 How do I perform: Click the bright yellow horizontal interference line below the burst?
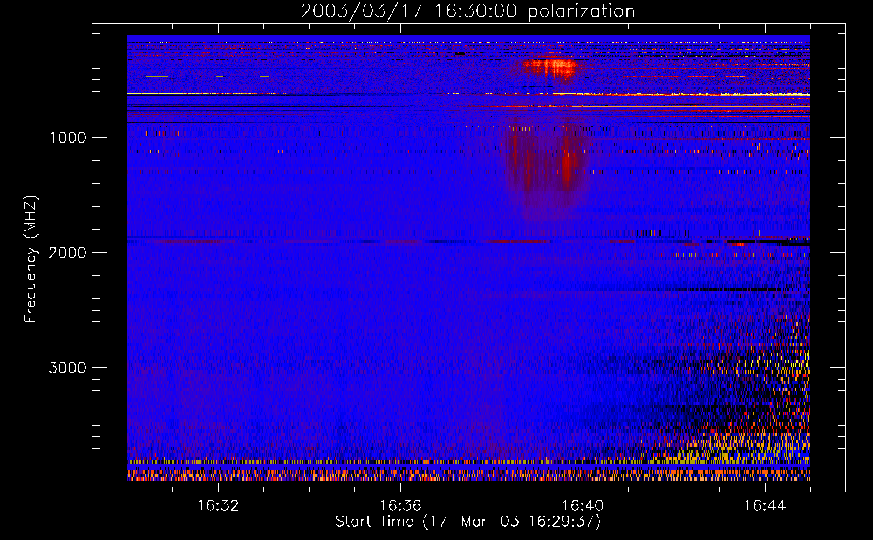pos(468,94)
